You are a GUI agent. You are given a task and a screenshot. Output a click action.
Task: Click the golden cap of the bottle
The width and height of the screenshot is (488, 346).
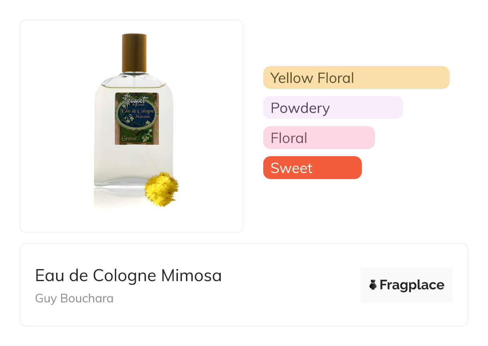(x=134, y=52)
